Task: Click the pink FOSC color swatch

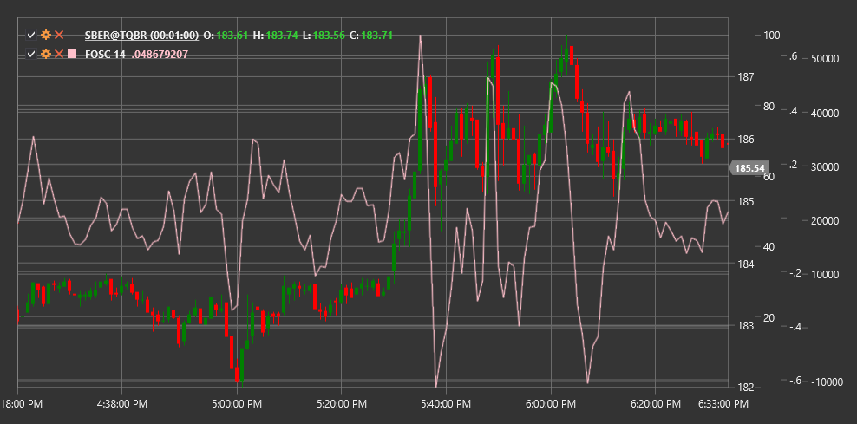Action: click(x=72, y=54)
